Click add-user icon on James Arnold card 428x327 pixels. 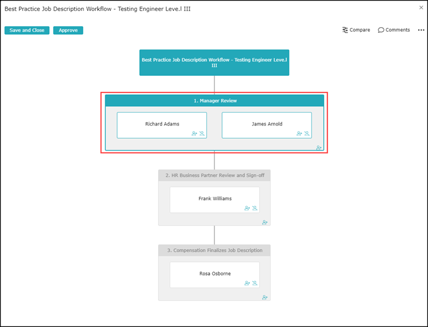click(x=300, y=134)
